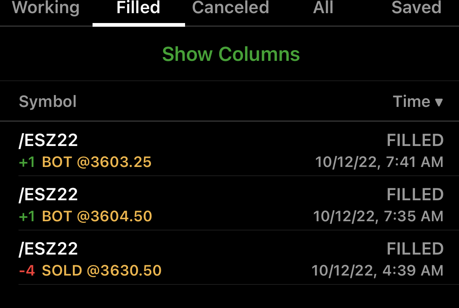Open the /ESZ22 order filled at 4:39 AM
The height and width of the screenshot is (308, 459).
coord(49,249)
